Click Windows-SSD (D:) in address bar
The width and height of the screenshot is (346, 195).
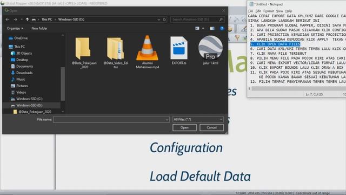[71, 19]
